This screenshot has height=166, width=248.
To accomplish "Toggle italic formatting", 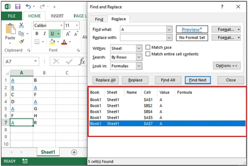I will tap(44, 34).
